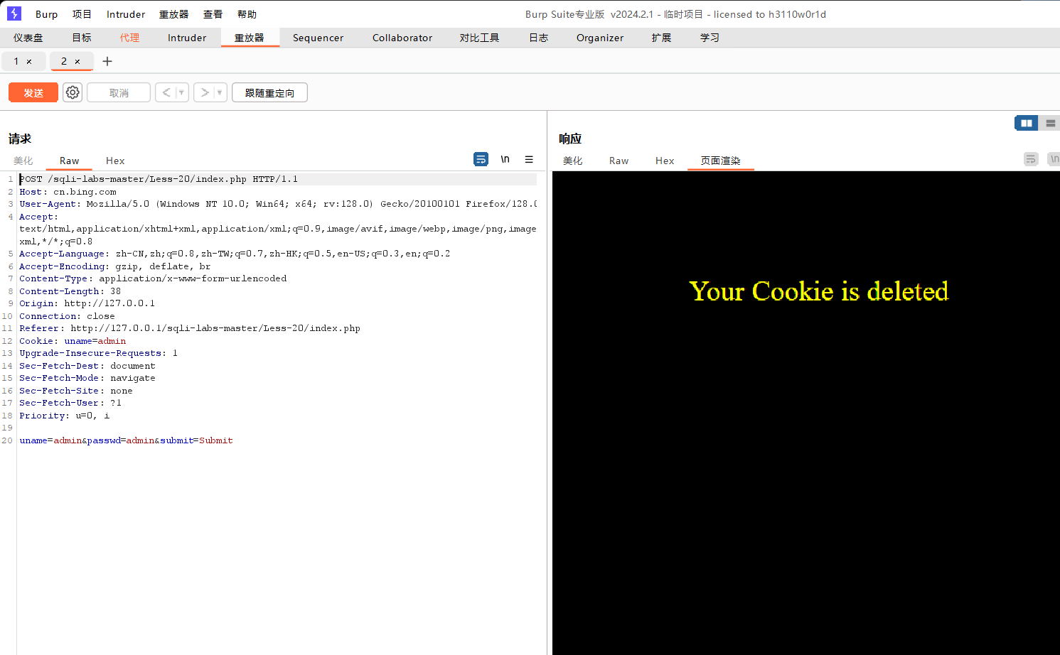Open the Burp menu
The image size is (1060, 655).
[x=47, y=14]
